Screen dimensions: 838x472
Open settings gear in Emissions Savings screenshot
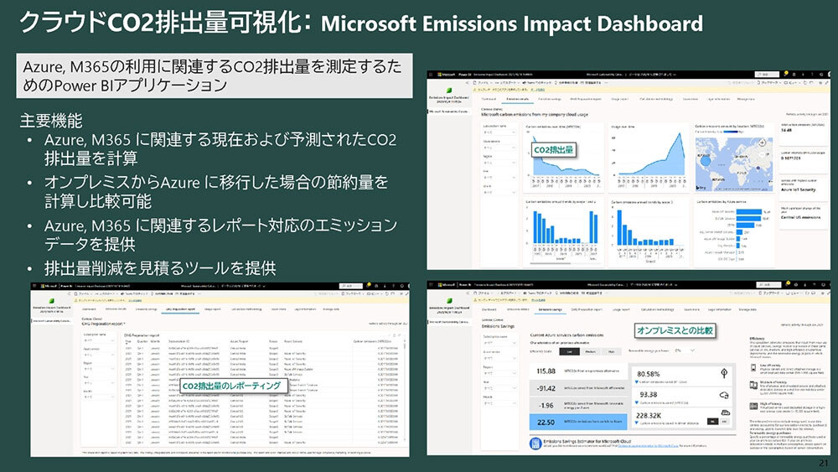pyautogui.click(x=794, y=285)
